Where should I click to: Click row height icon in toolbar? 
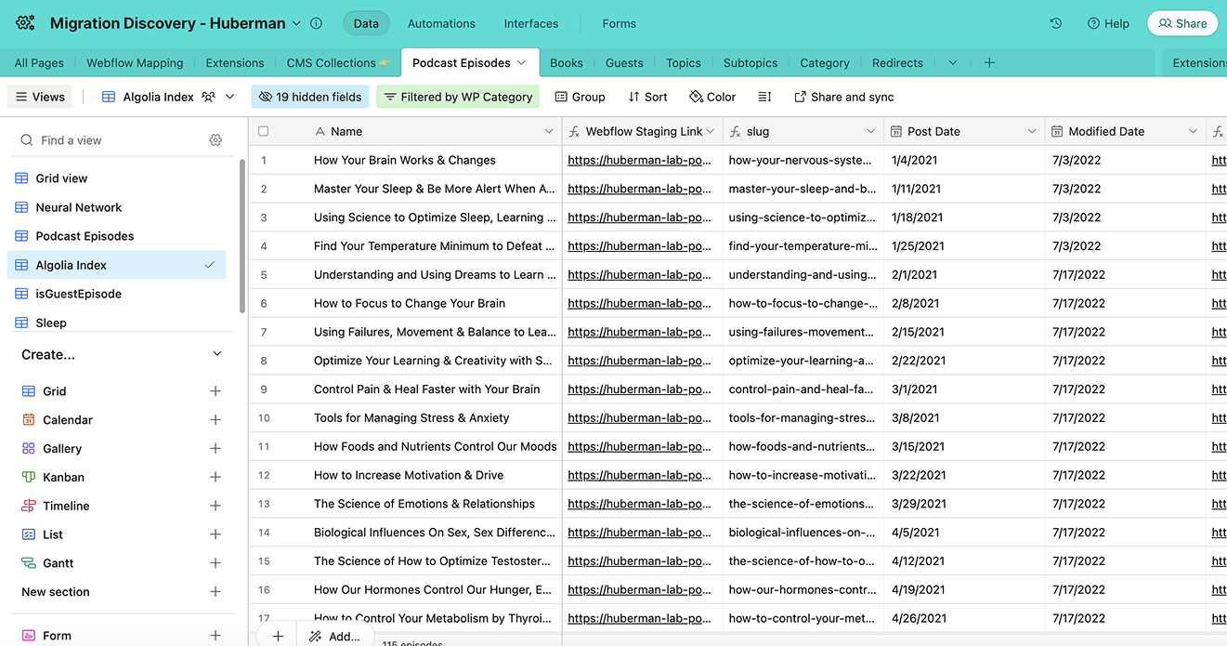pyautogui.click(x=764, y=97)
